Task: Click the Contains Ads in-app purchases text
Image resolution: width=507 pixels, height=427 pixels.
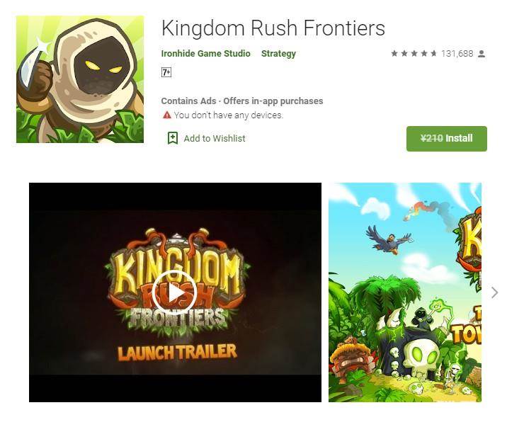Action: pos(242,101)
